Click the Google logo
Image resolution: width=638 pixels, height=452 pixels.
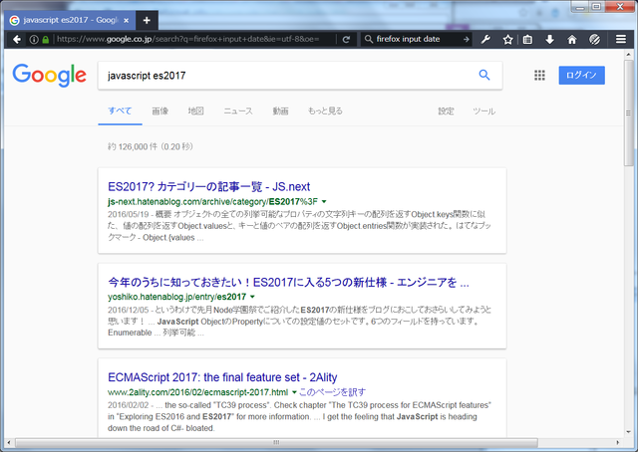[x=49, y=76]
